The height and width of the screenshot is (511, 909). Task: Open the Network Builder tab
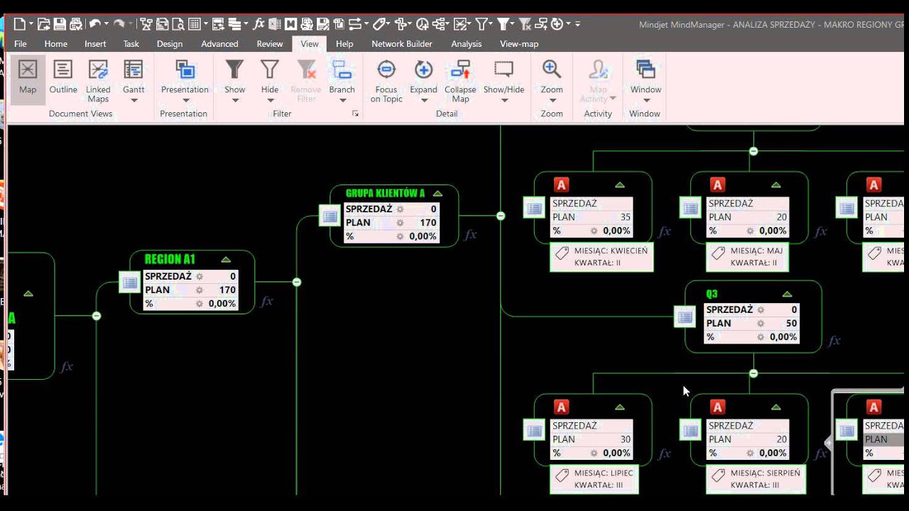[402, 44]
